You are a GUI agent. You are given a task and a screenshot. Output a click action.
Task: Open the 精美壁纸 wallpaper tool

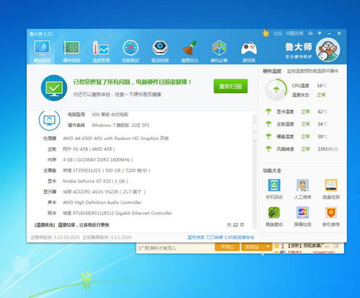click(274, 216)
